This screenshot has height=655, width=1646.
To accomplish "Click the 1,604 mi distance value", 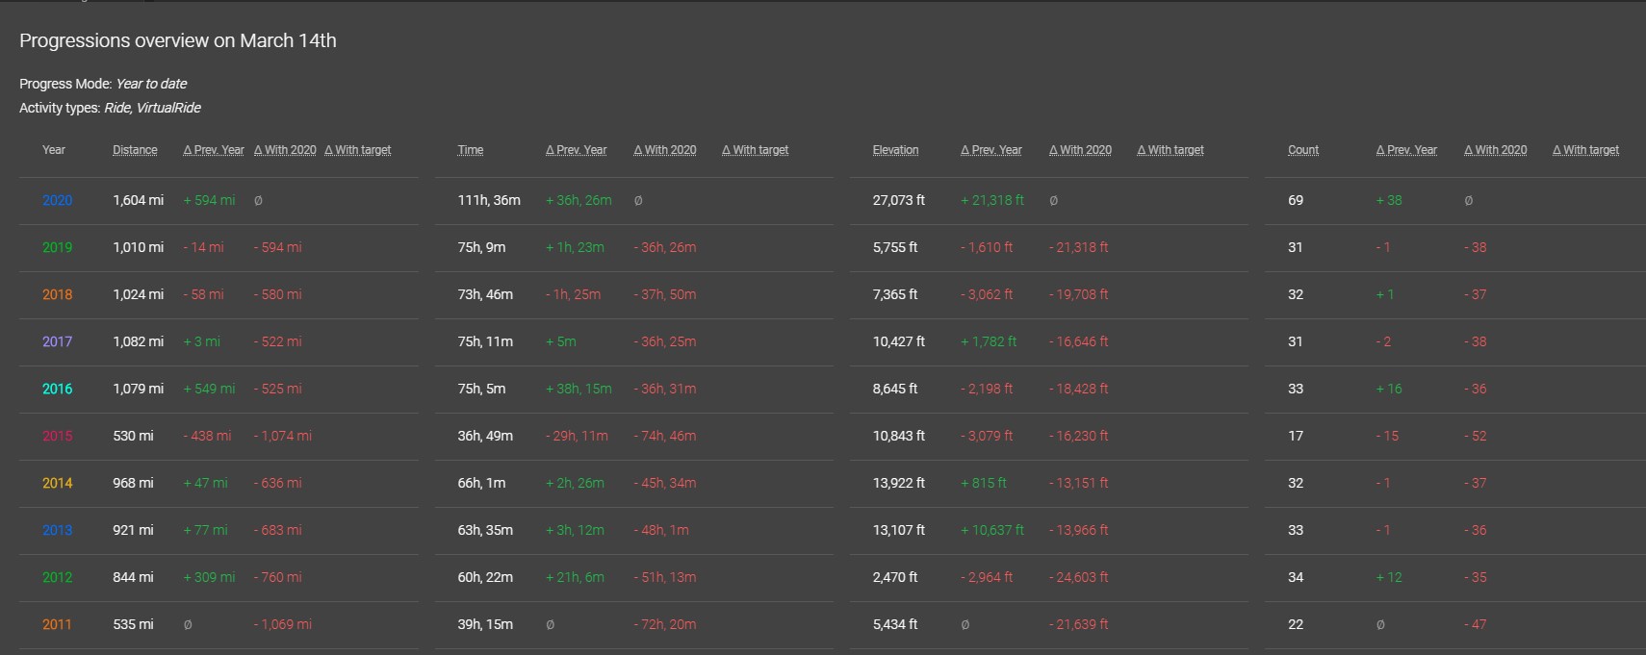I will click(138, 200).
